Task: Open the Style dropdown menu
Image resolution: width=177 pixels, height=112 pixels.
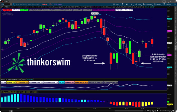Action: tap(138, 4)
